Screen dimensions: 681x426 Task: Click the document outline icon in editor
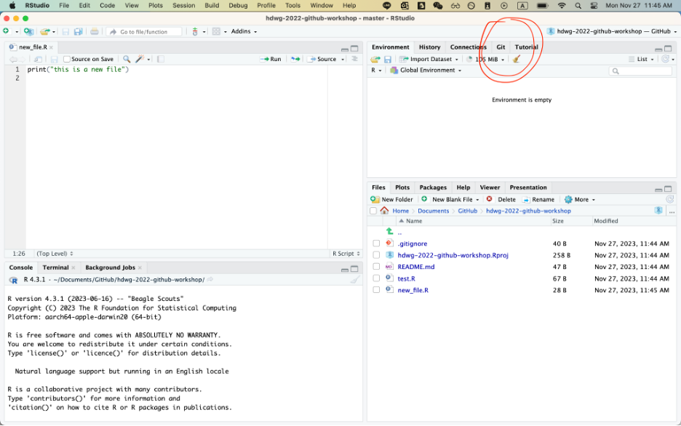[x=355, y=59]
